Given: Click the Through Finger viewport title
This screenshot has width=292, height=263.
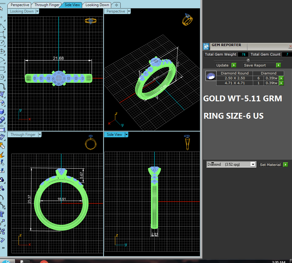Looking at the screenshot, I should [23, 135].
